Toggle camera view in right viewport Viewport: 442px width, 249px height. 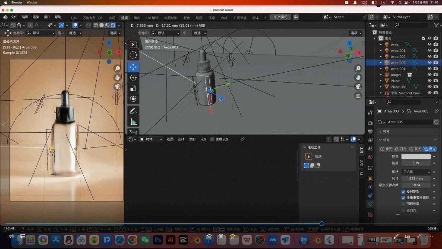point(358,86)
